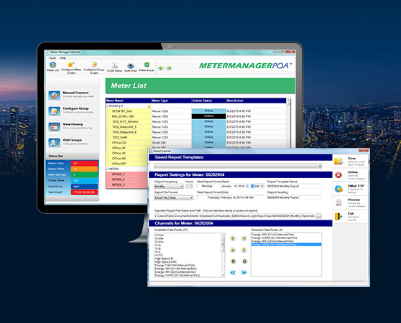Click the Report Heading input field

coord(294,197)
